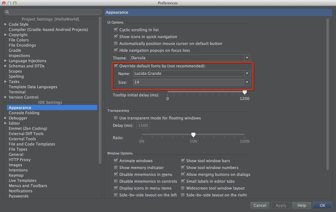
Task: Expand the Version Control node
Action: 5,97
